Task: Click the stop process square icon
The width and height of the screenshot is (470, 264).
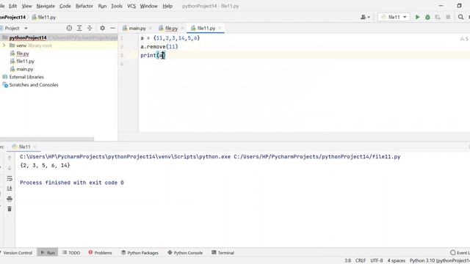Action: tap(448, 17)
